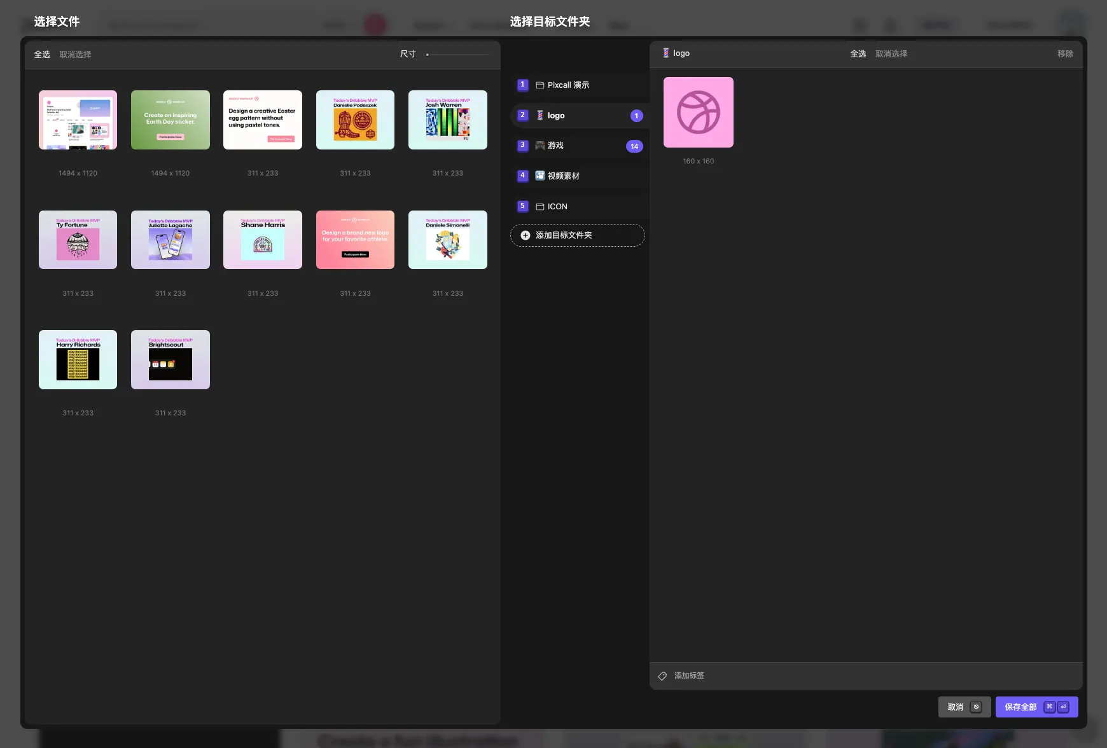
Task: Click the plus icon in 添加目标文件夹
Action: (526, 235)
